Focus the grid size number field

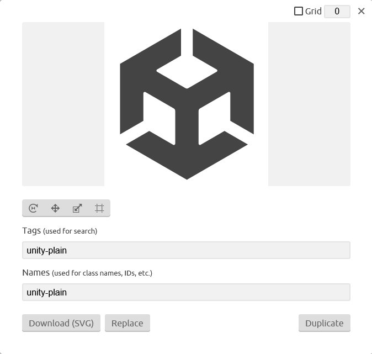[337, 12]
